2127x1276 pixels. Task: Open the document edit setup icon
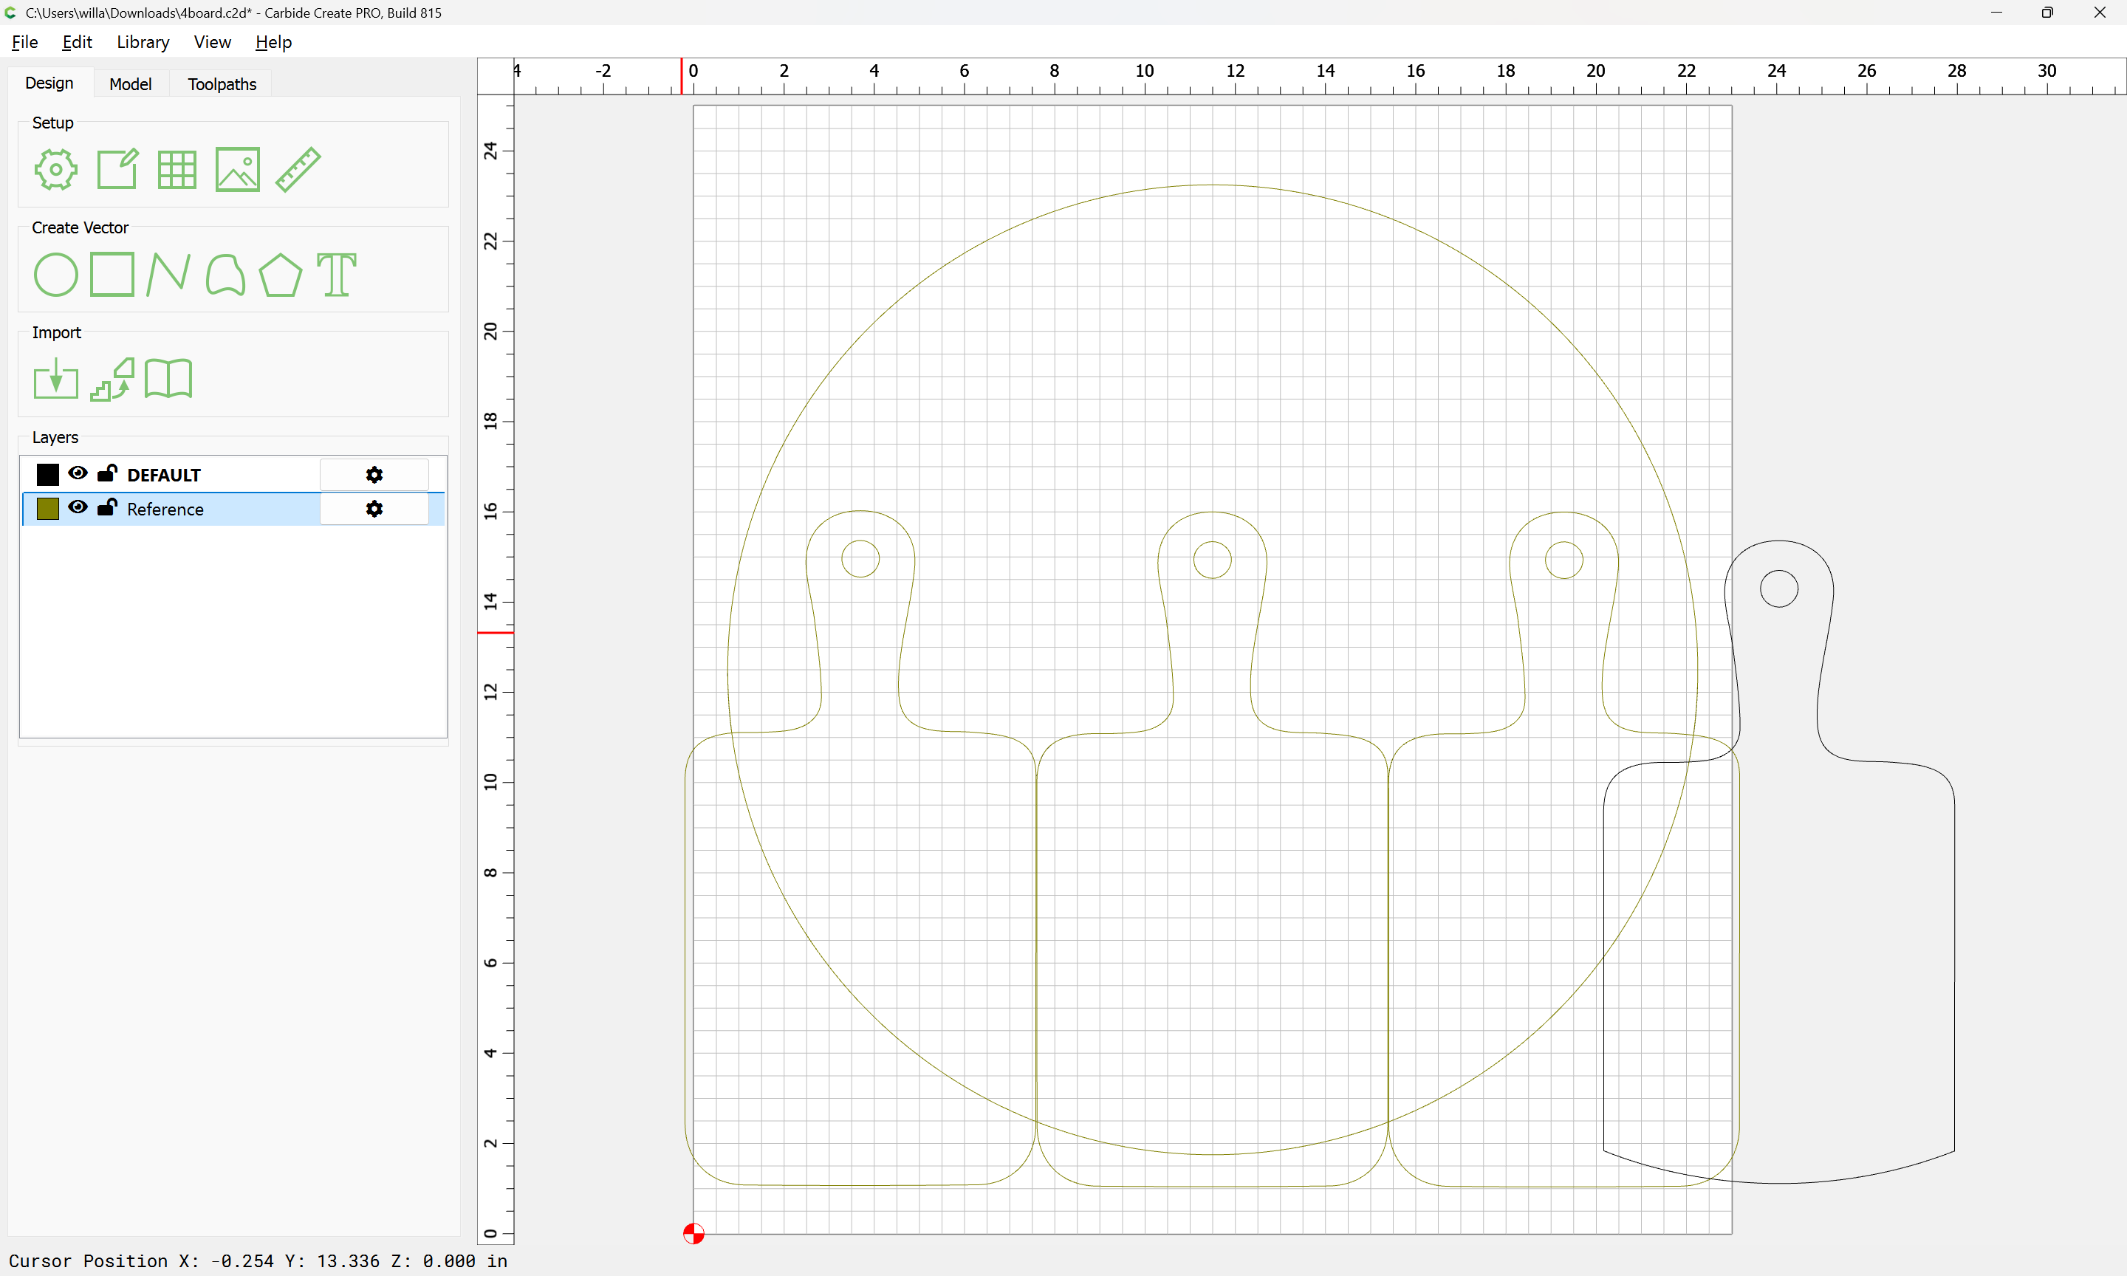pos(117,169)
